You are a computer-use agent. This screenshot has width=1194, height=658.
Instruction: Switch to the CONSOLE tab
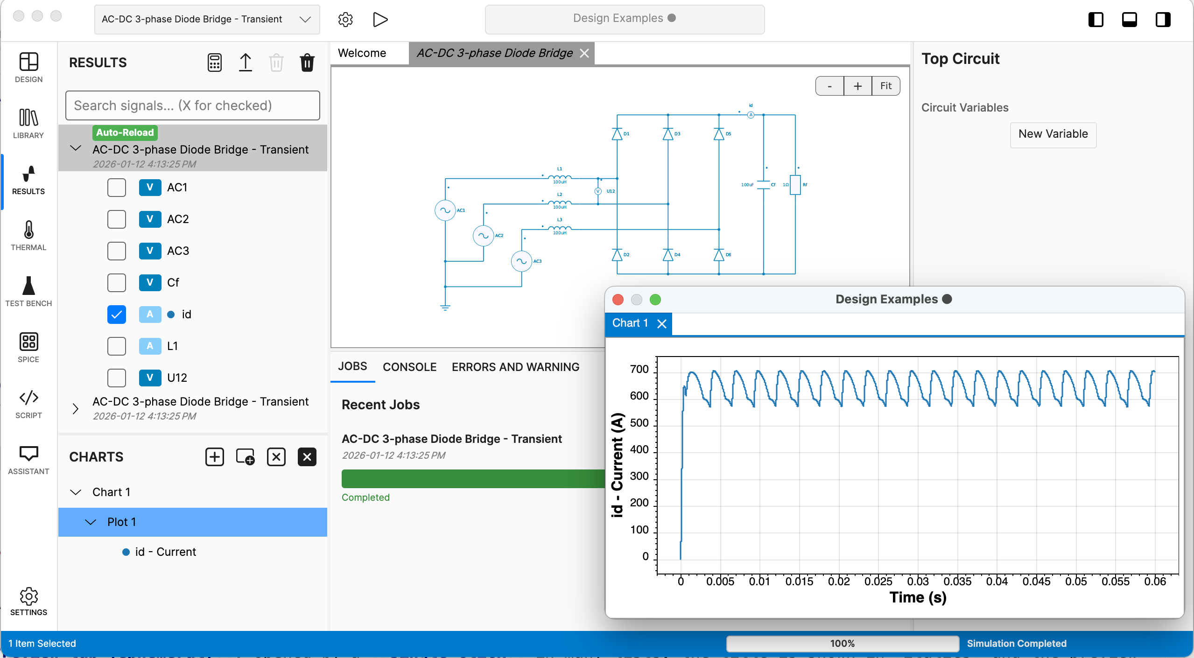click(409, 367)
